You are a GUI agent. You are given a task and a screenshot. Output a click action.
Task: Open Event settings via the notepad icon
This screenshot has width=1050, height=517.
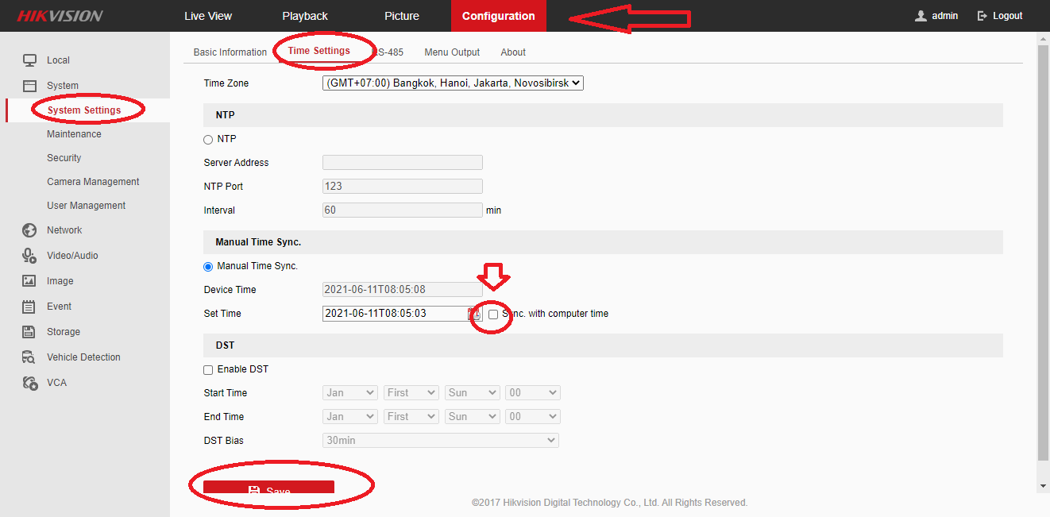[x=29, y=307]
